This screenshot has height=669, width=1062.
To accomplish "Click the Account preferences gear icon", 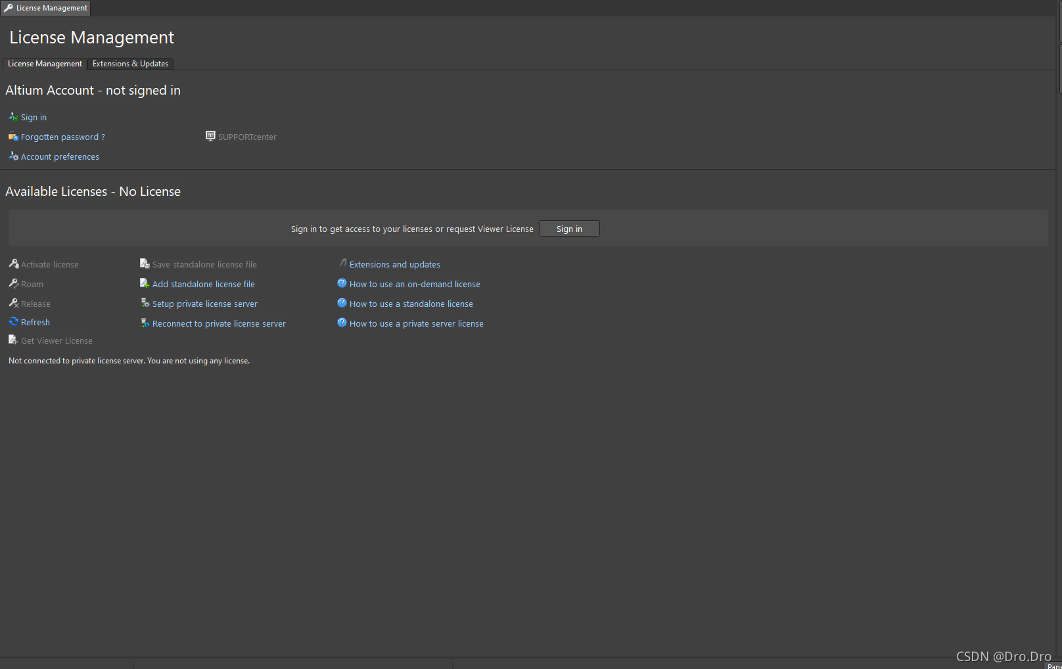I will (x=13, y=156).
